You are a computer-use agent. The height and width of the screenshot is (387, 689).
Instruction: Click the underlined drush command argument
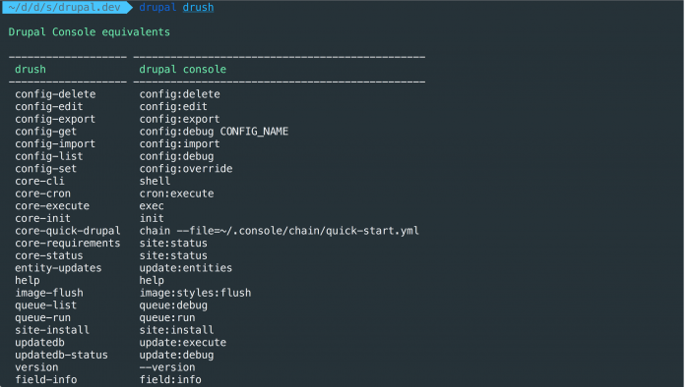(198, 8)
